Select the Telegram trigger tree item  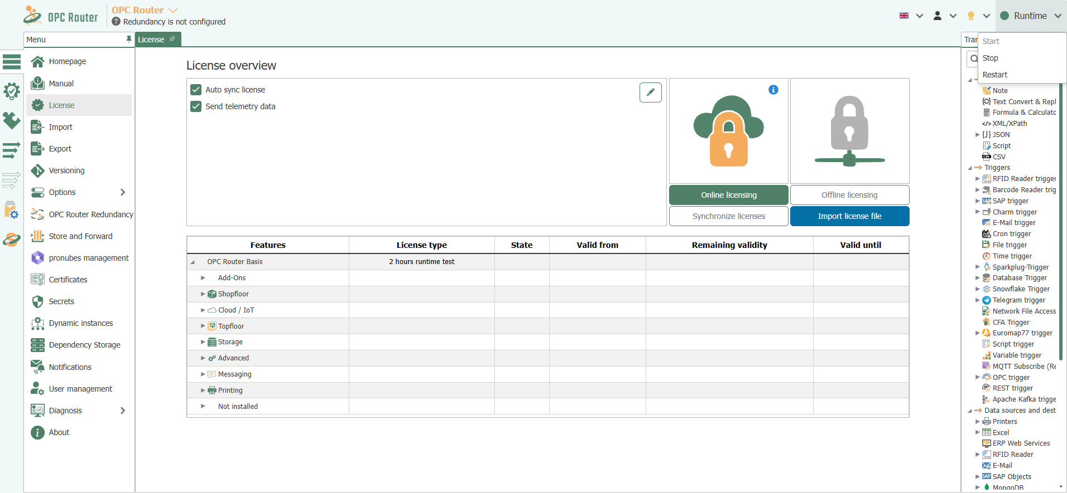click(1019, 300)
